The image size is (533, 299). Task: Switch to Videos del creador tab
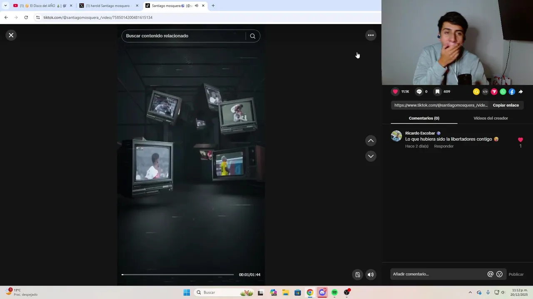pos(491,118)
